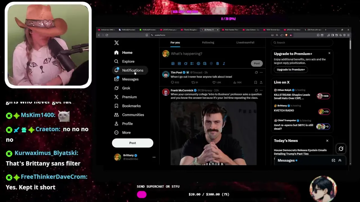Open Frank McCormick's profile name

click(x=182, y=90)
